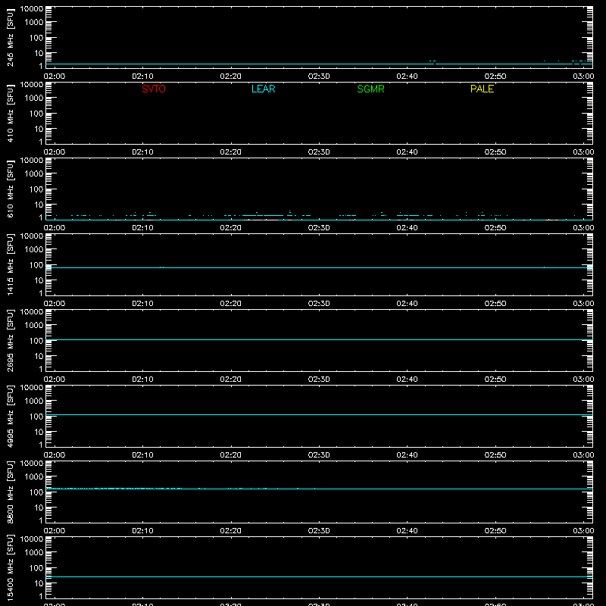Click the 1000 tick on 410 MHz y-axis

click(34, 98)
